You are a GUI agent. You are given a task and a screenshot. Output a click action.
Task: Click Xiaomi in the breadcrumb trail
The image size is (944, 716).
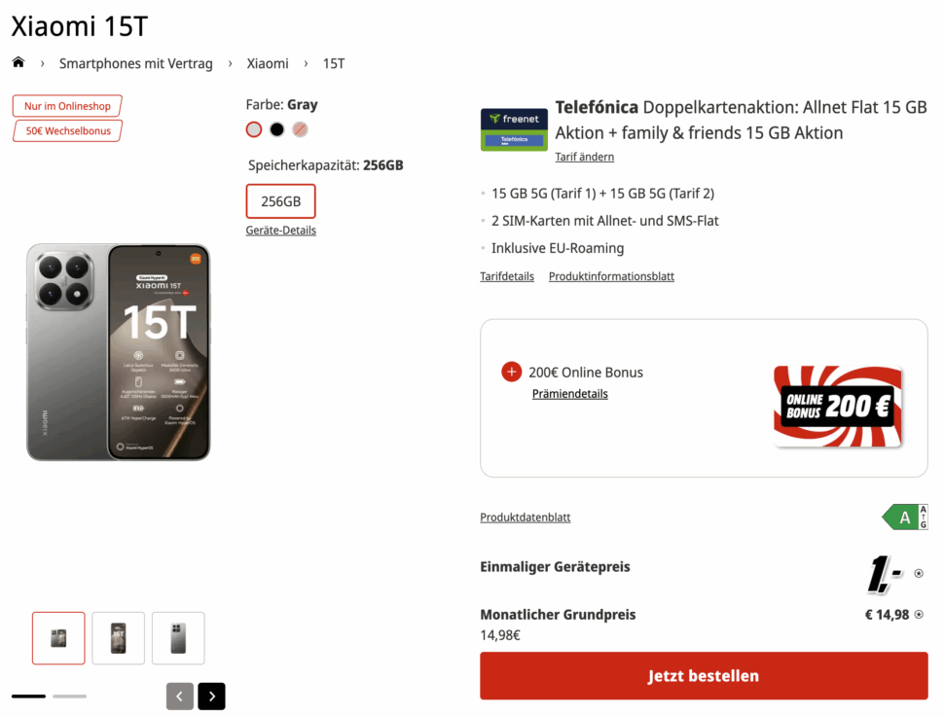click(267, 63)
